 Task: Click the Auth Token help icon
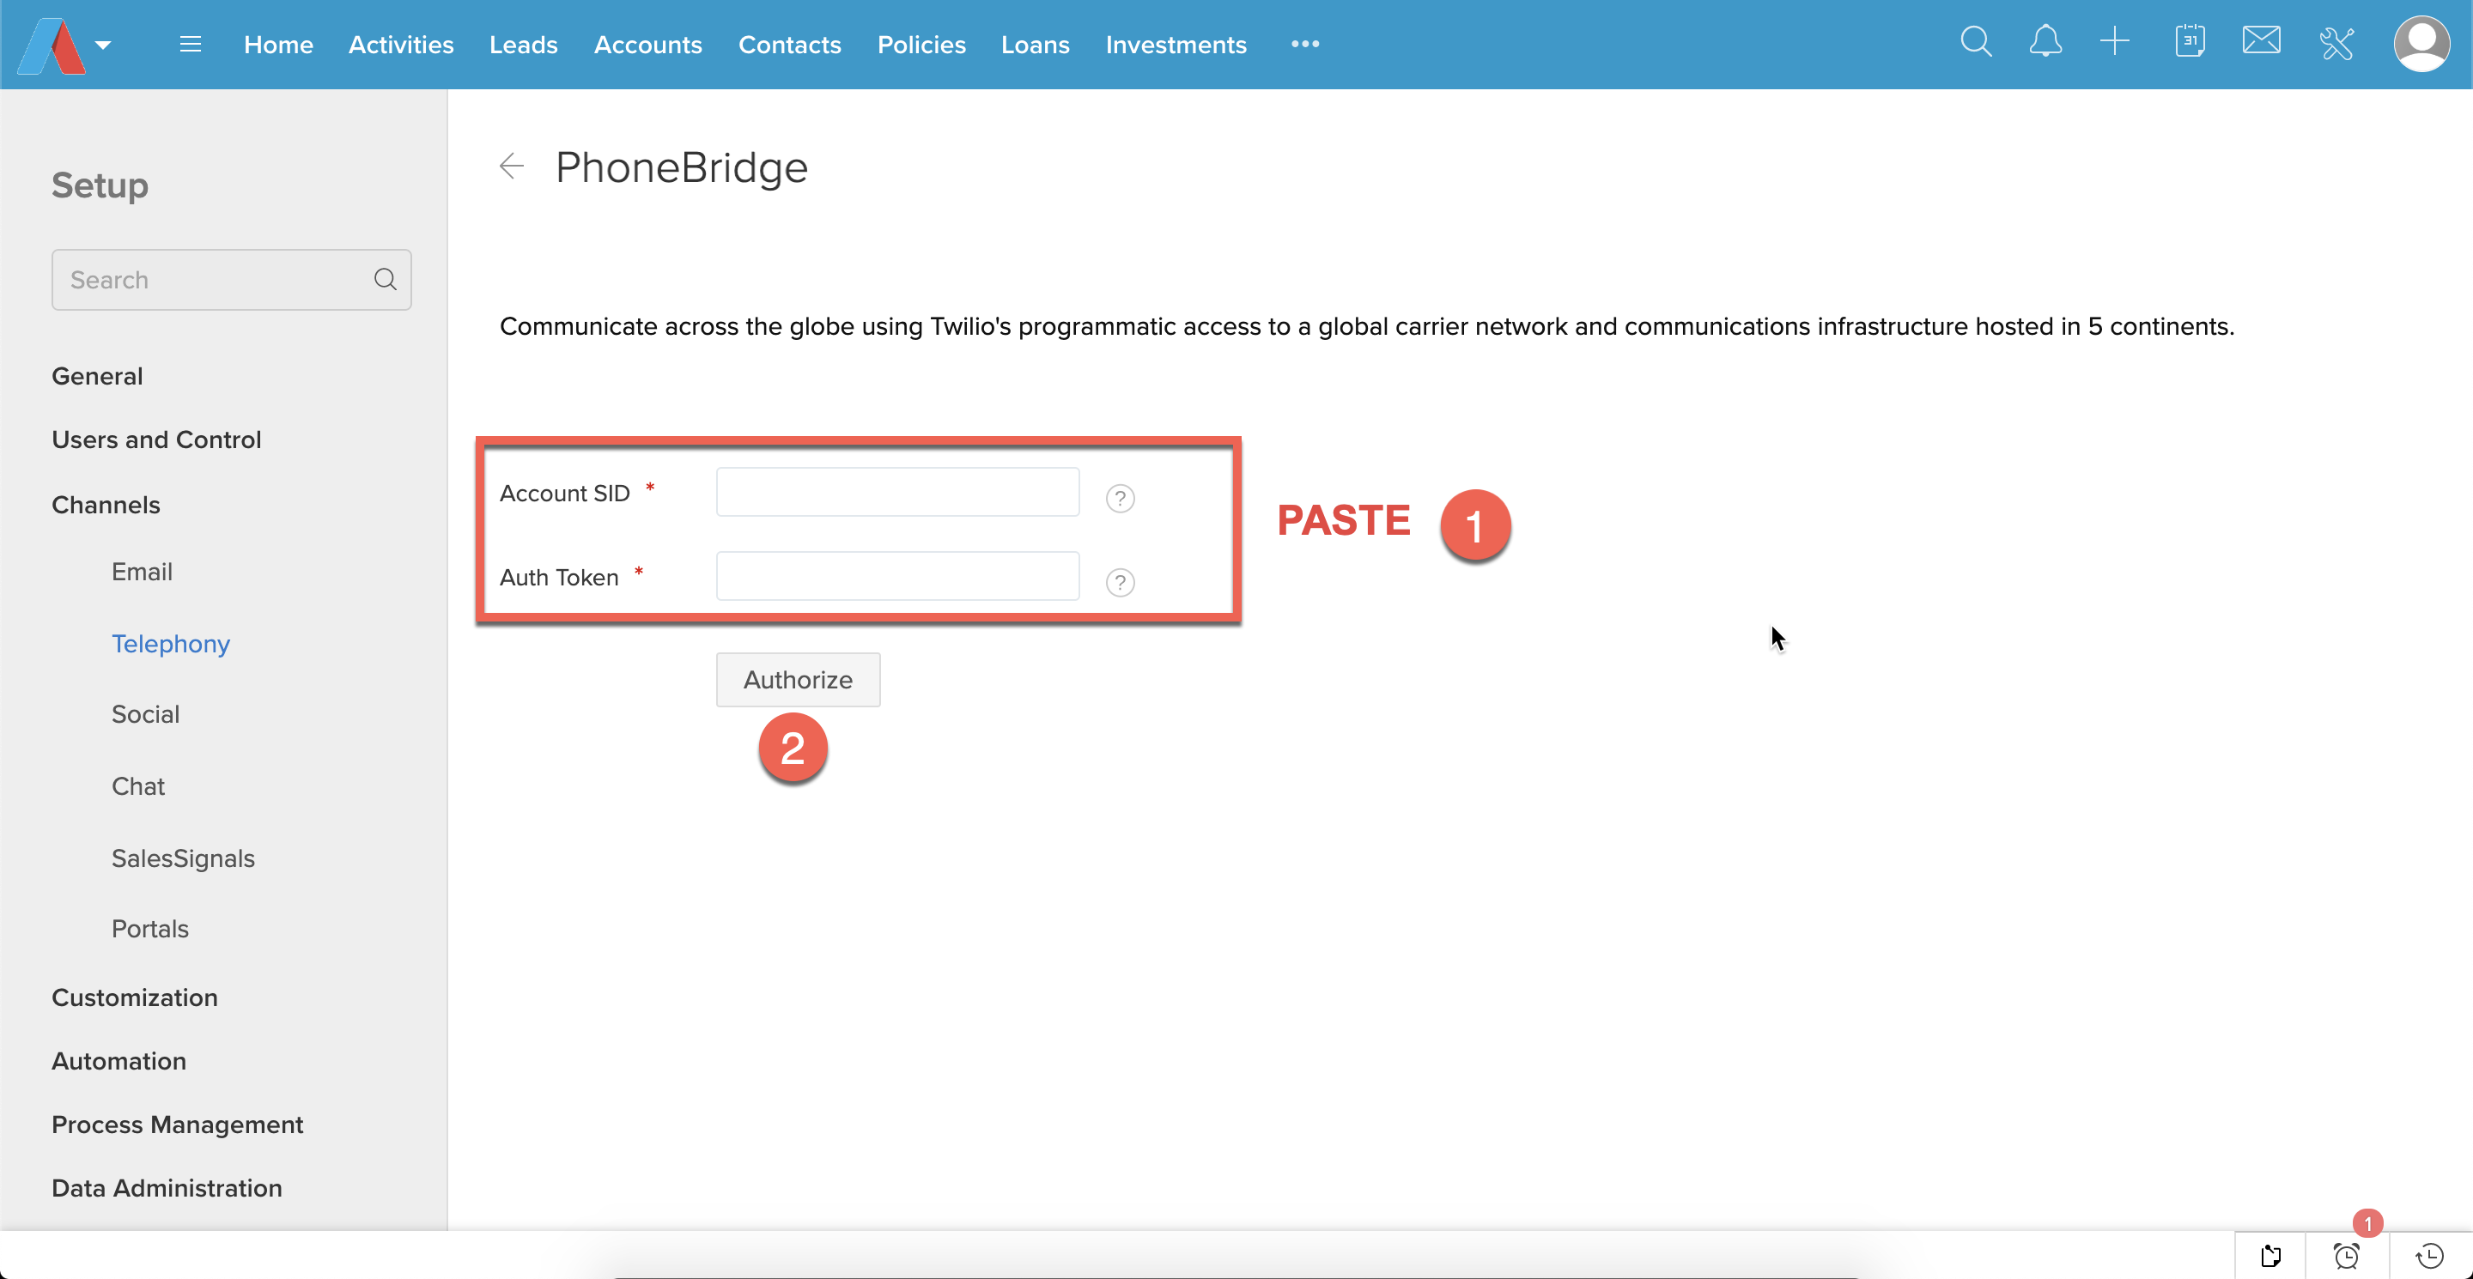tap(1120, 582)
